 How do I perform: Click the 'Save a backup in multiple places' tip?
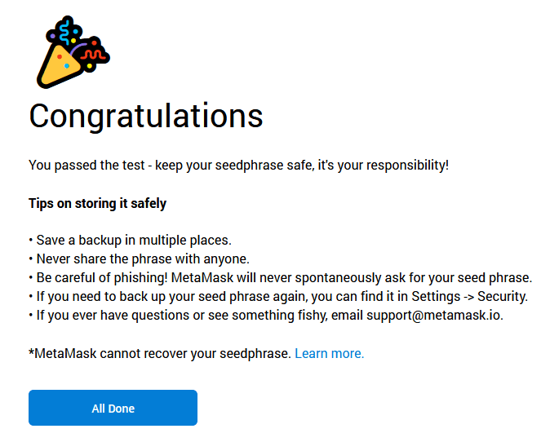(130, 241)
